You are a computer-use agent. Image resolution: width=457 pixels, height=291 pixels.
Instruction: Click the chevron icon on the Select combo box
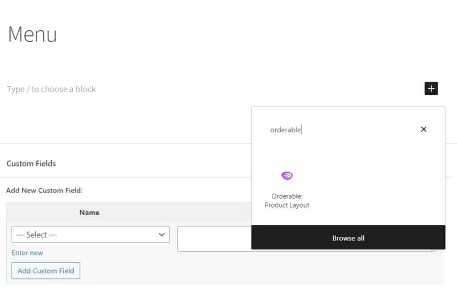162,234
